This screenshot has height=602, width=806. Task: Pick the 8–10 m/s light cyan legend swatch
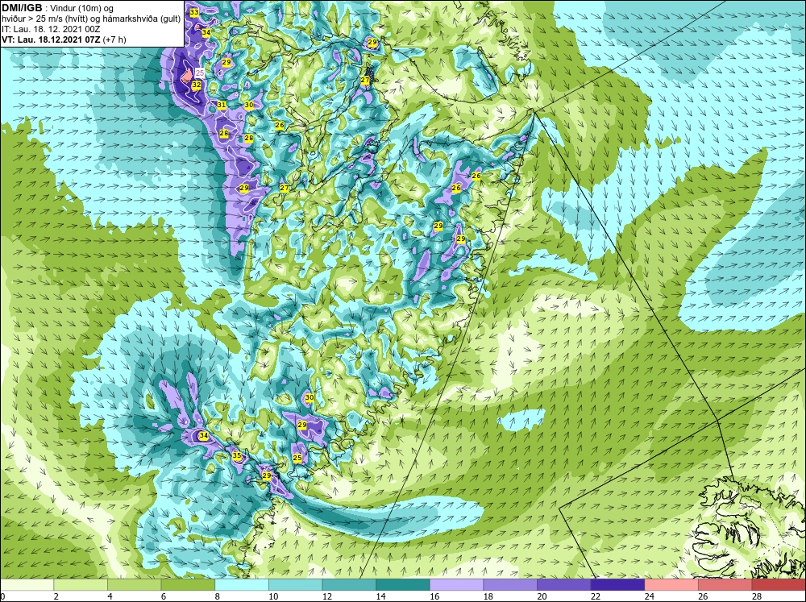coord(242,585)
